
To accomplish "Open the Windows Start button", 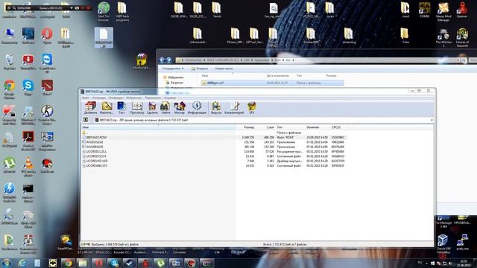I will tap(7, 263).
